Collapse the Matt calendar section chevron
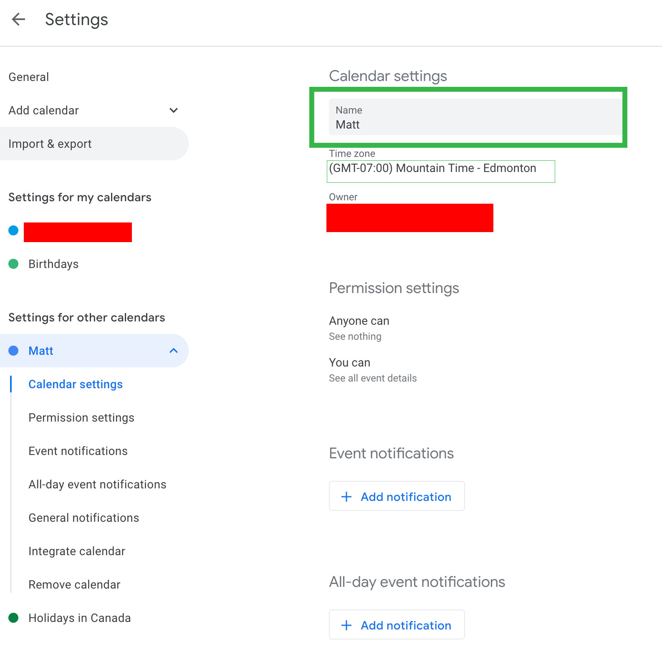The image size is (662, 652). [174, 351]
